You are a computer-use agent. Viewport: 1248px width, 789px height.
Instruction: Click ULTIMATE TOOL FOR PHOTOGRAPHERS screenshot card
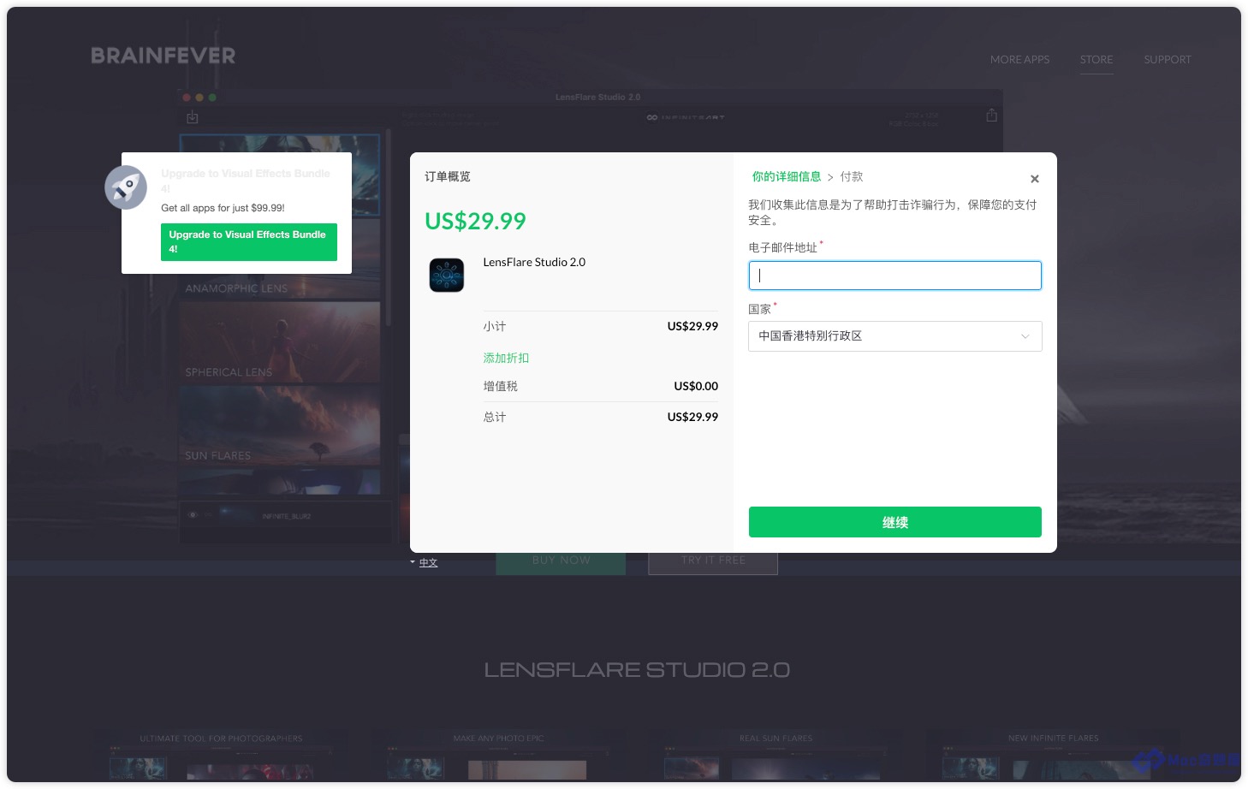tap(221, 755)
